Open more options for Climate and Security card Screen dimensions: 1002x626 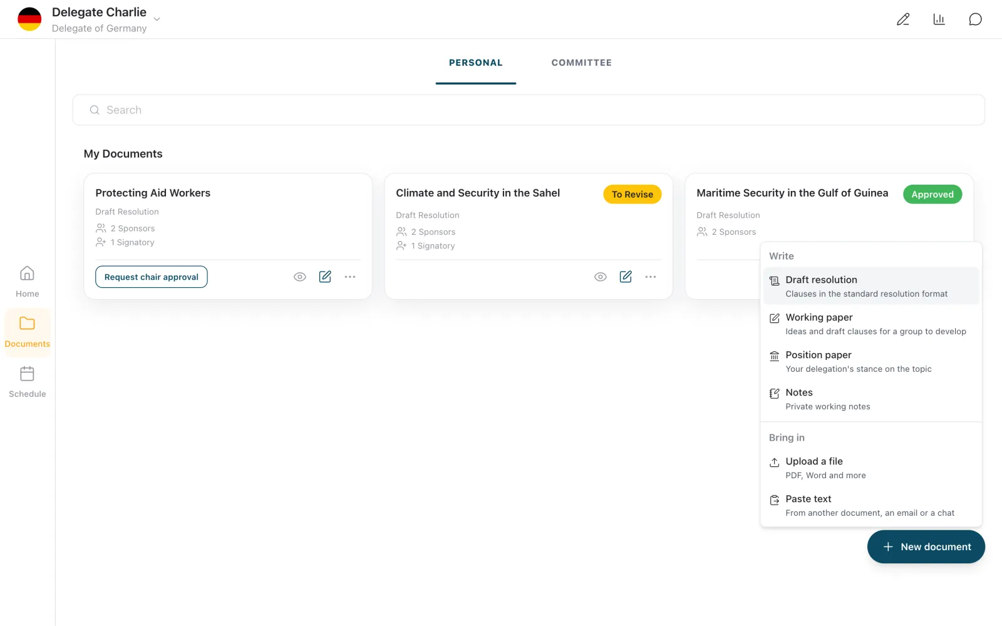[x=651, y=277]
